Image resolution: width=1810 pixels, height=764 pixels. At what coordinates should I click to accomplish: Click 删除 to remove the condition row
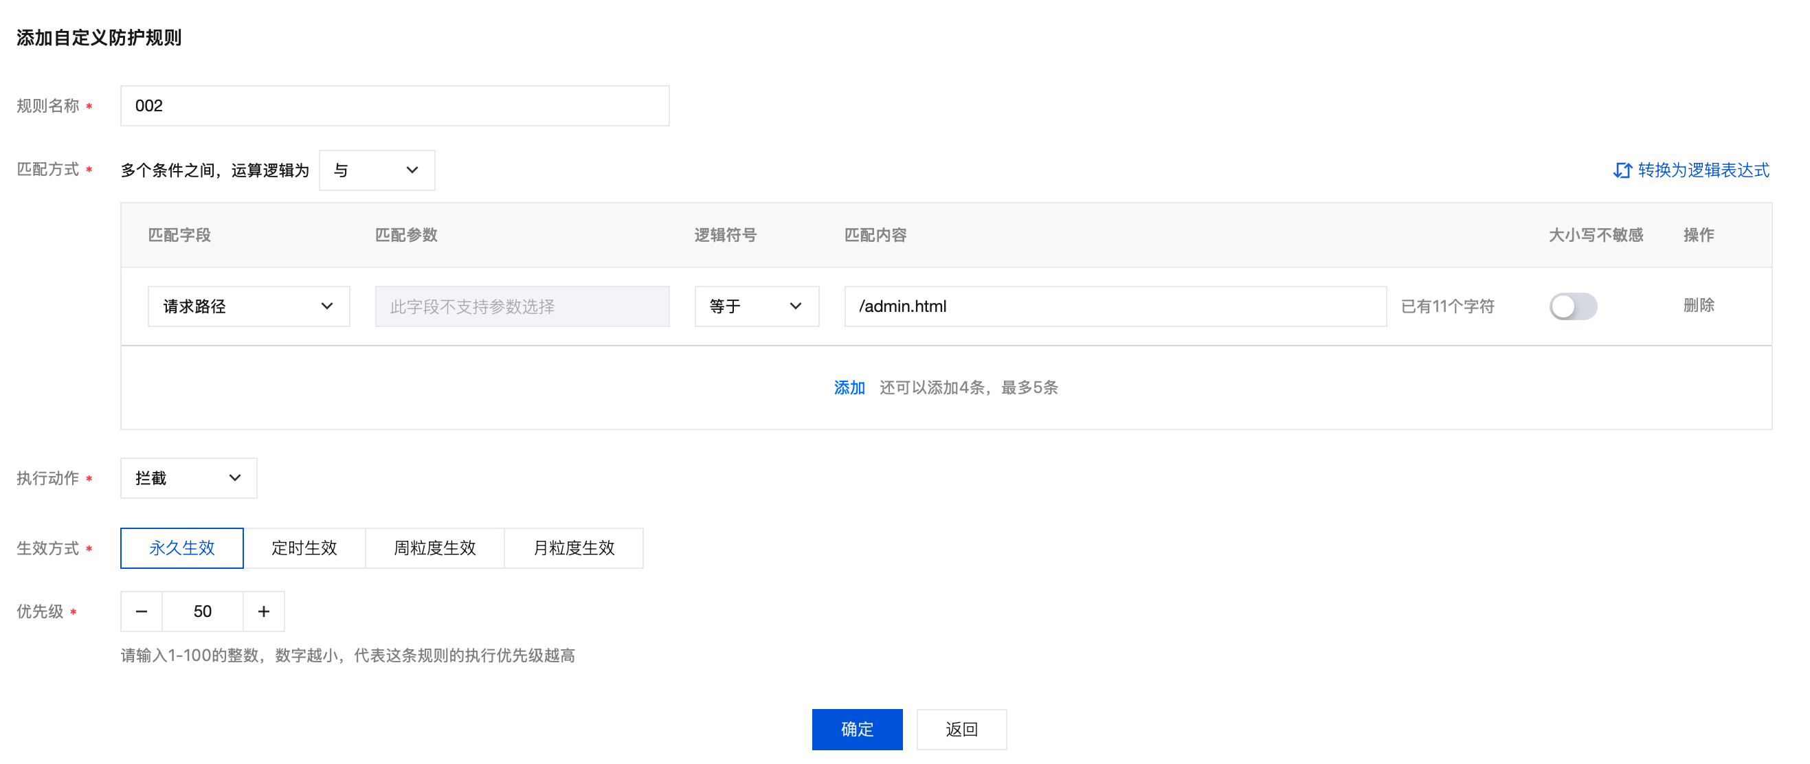[x=1698, y=306]
